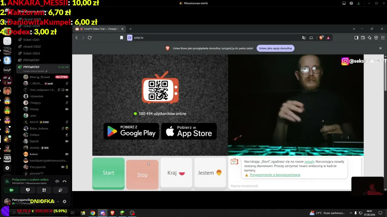Image resolution: width=387 pixels, height=217 pixels.
Task: Disconnect from the voice channel
Action: tap(64, 181)
